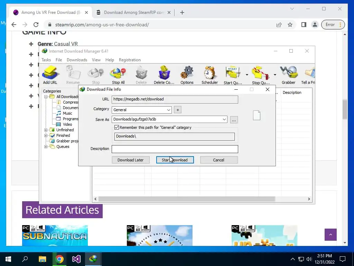Open File Explorer from taskbar

[x=42, y=259]
